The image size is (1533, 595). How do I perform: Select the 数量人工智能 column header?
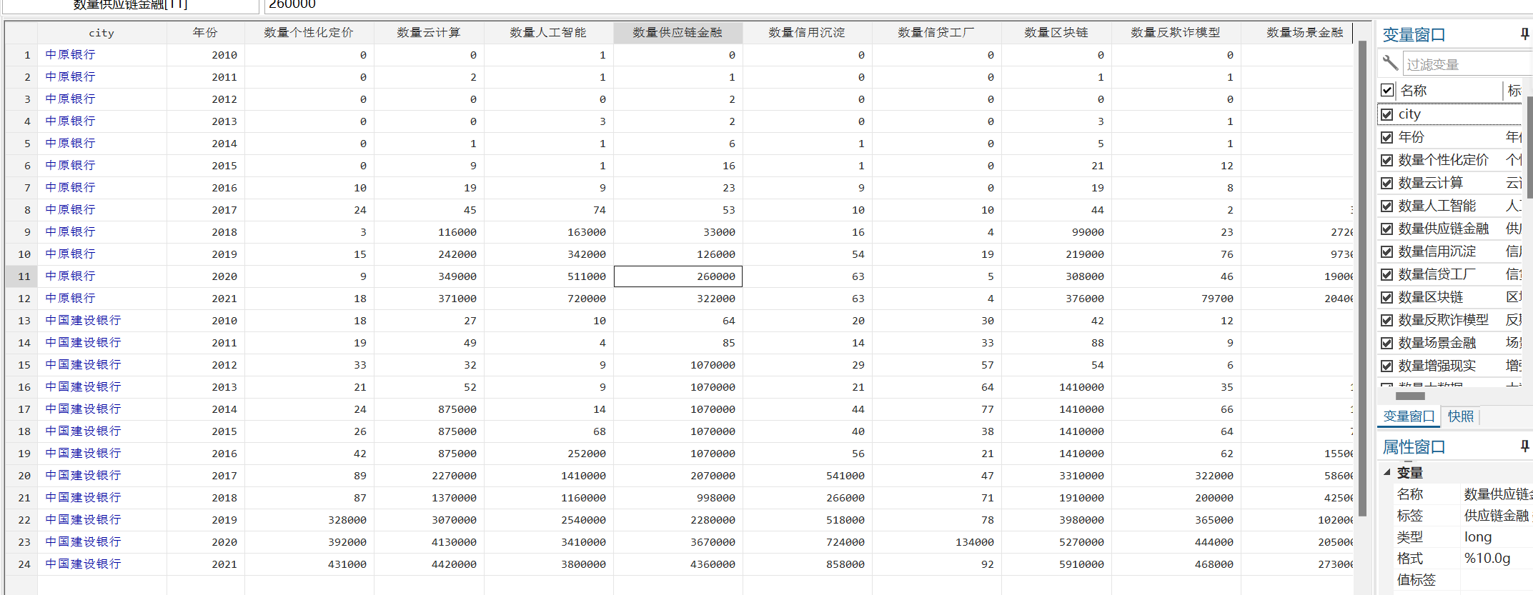pyautogui.click(x=547, y=33)
